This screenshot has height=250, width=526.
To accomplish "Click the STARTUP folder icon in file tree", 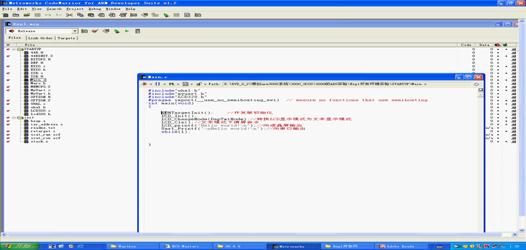I will (20, 49).
